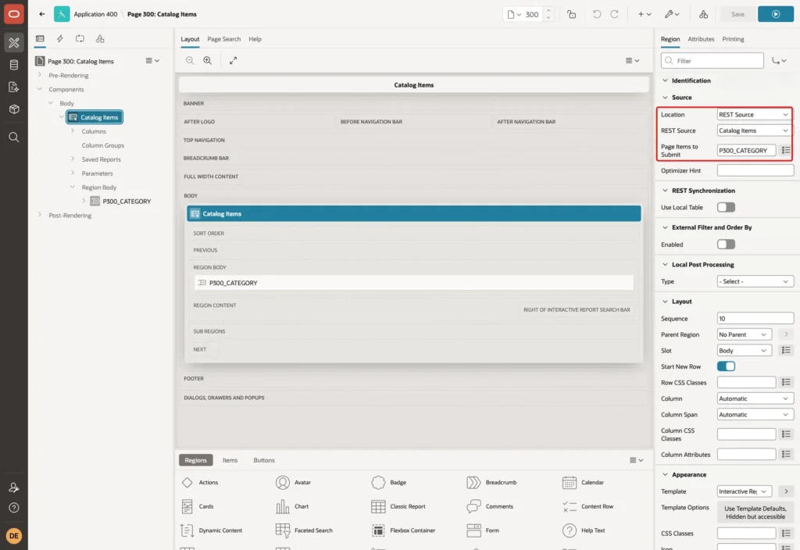Toggle External Filter Enabled switch
This screenshot has width=800, height=550.
pyautogui.click(x=726, y=245)
